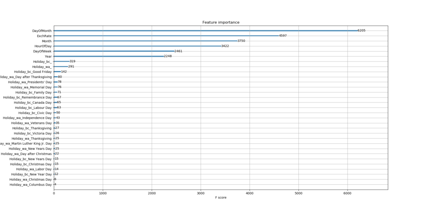
Task: Click the Year feature label
Action: point(48,57)
